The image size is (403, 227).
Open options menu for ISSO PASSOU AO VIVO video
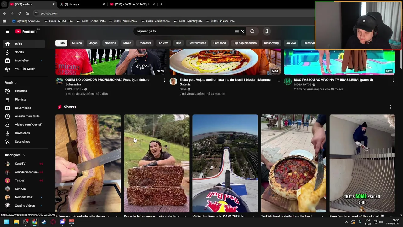[x=393, y=80]
